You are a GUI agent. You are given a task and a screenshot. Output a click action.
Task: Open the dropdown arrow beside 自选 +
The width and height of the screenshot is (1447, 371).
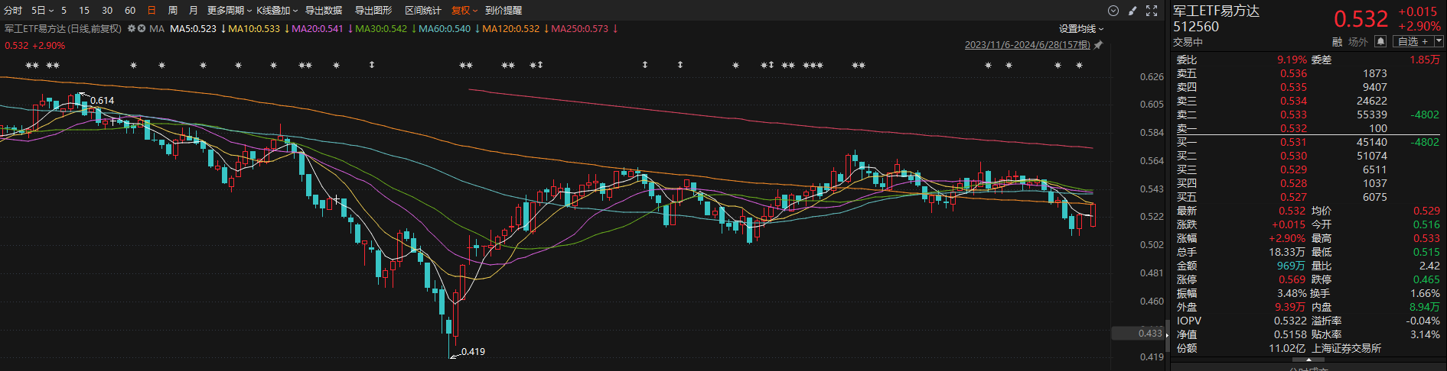pyautogui.click(x=1439, y=41)
